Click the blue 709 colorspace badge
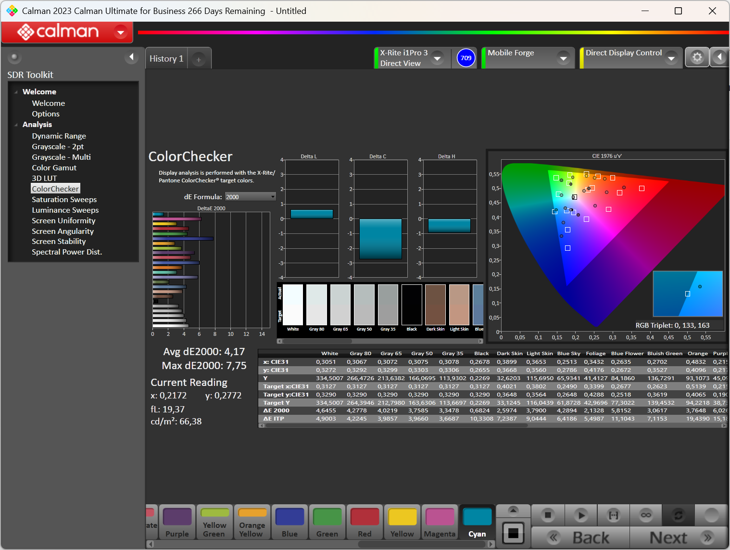 (466, 58)
